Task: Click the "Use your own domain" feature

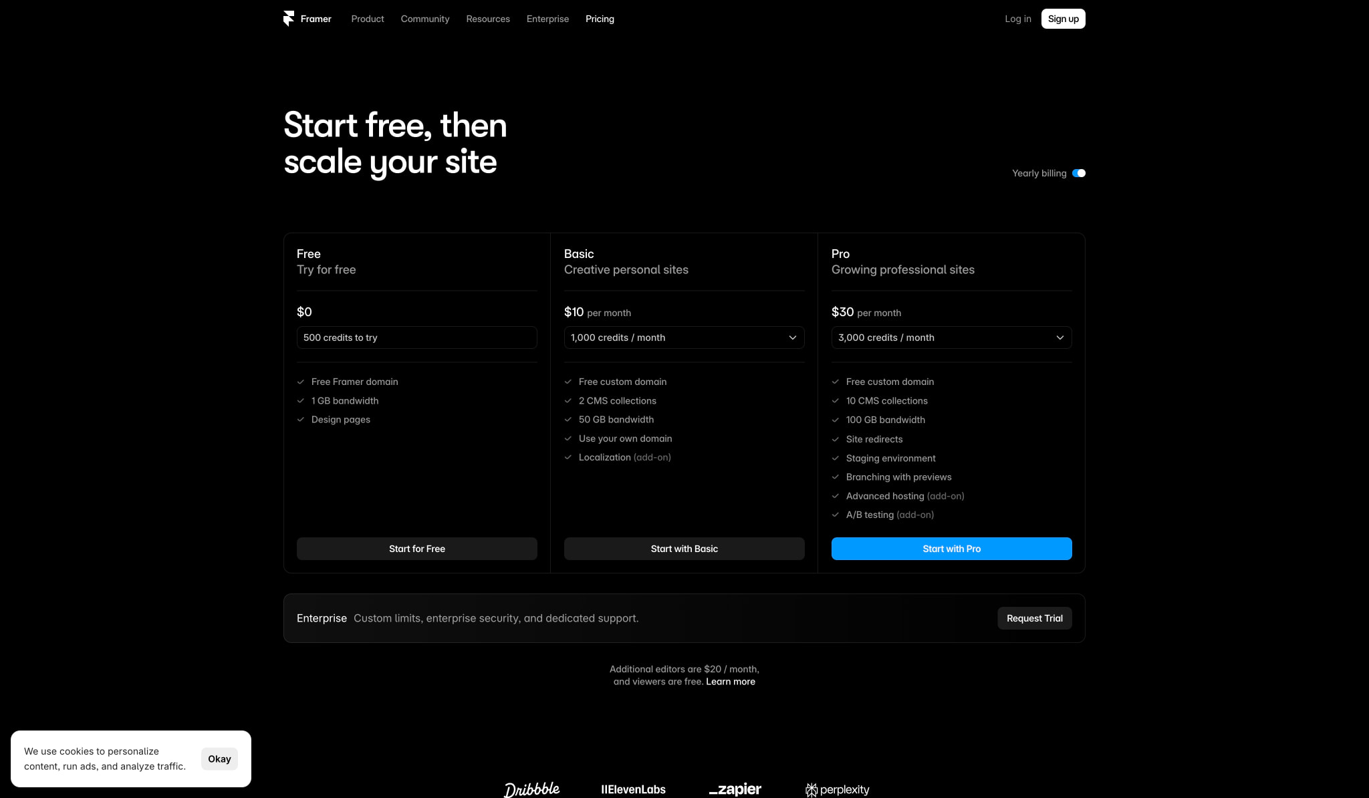Action: [625, 438]
